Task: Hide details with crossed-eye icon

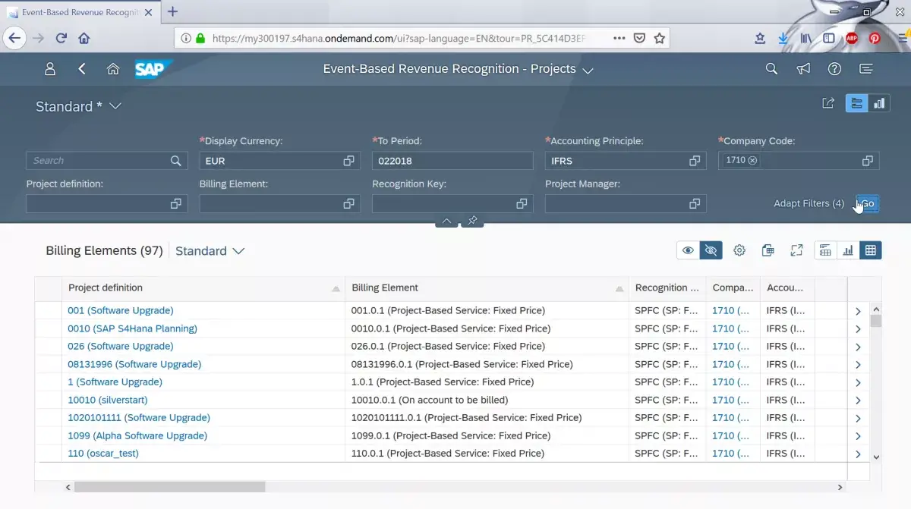Action: pos(711,250)
